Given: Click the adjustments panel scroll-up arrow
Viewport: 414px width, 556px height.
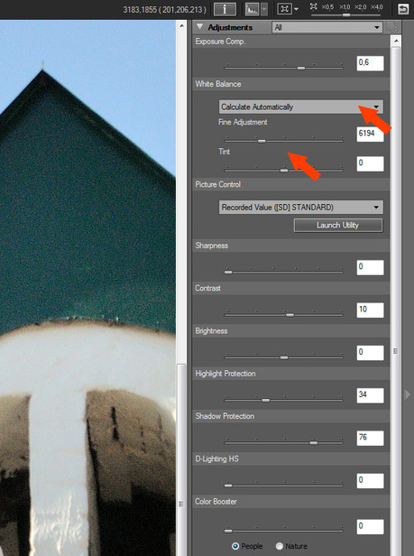Looking at the screenshot, I should coord(396,42).
